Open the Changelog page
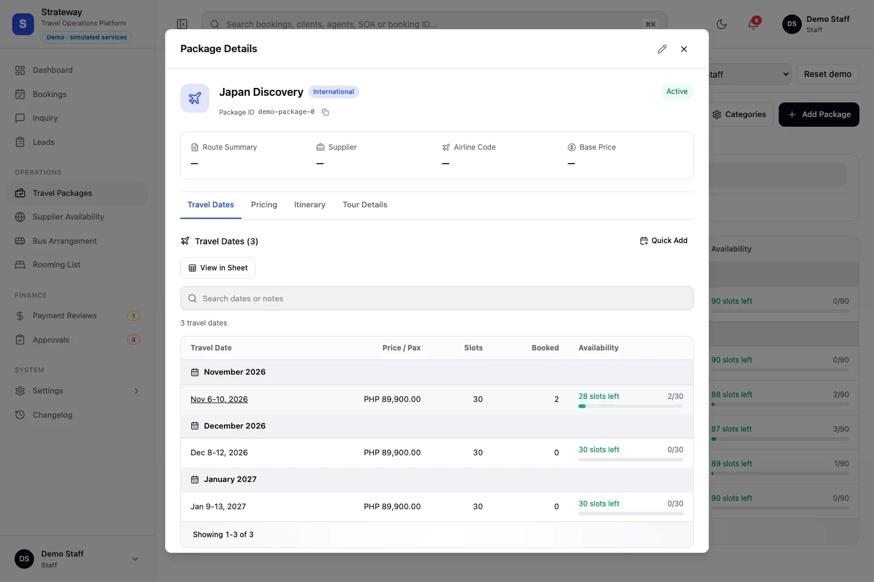Image resolution: width=874 pixels, height=582 pixels. click(78, 415)
